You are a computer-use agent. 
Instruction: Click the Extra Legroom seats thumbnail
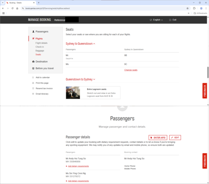(73, 93)
